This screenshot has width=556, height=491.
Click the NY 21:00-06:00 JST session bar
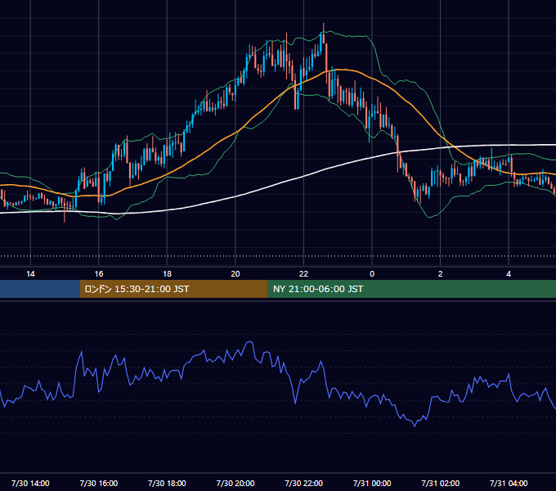click(x=411, y=289)
